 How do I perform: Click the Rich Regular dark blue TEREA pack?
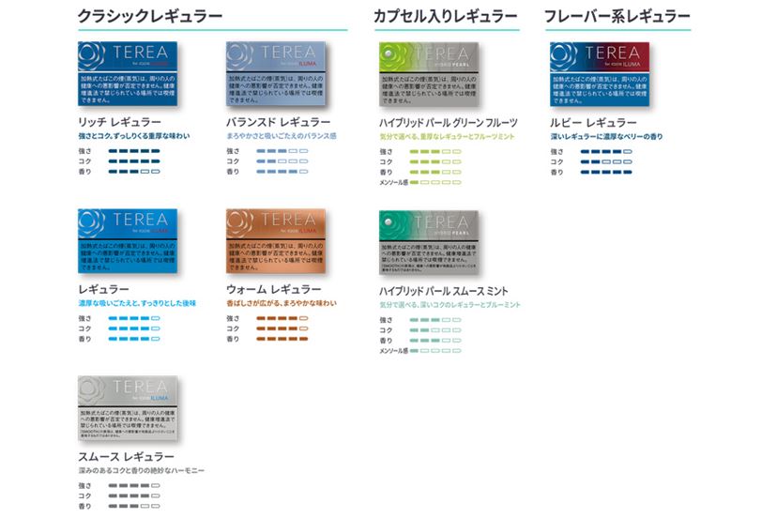click(128, 73)
